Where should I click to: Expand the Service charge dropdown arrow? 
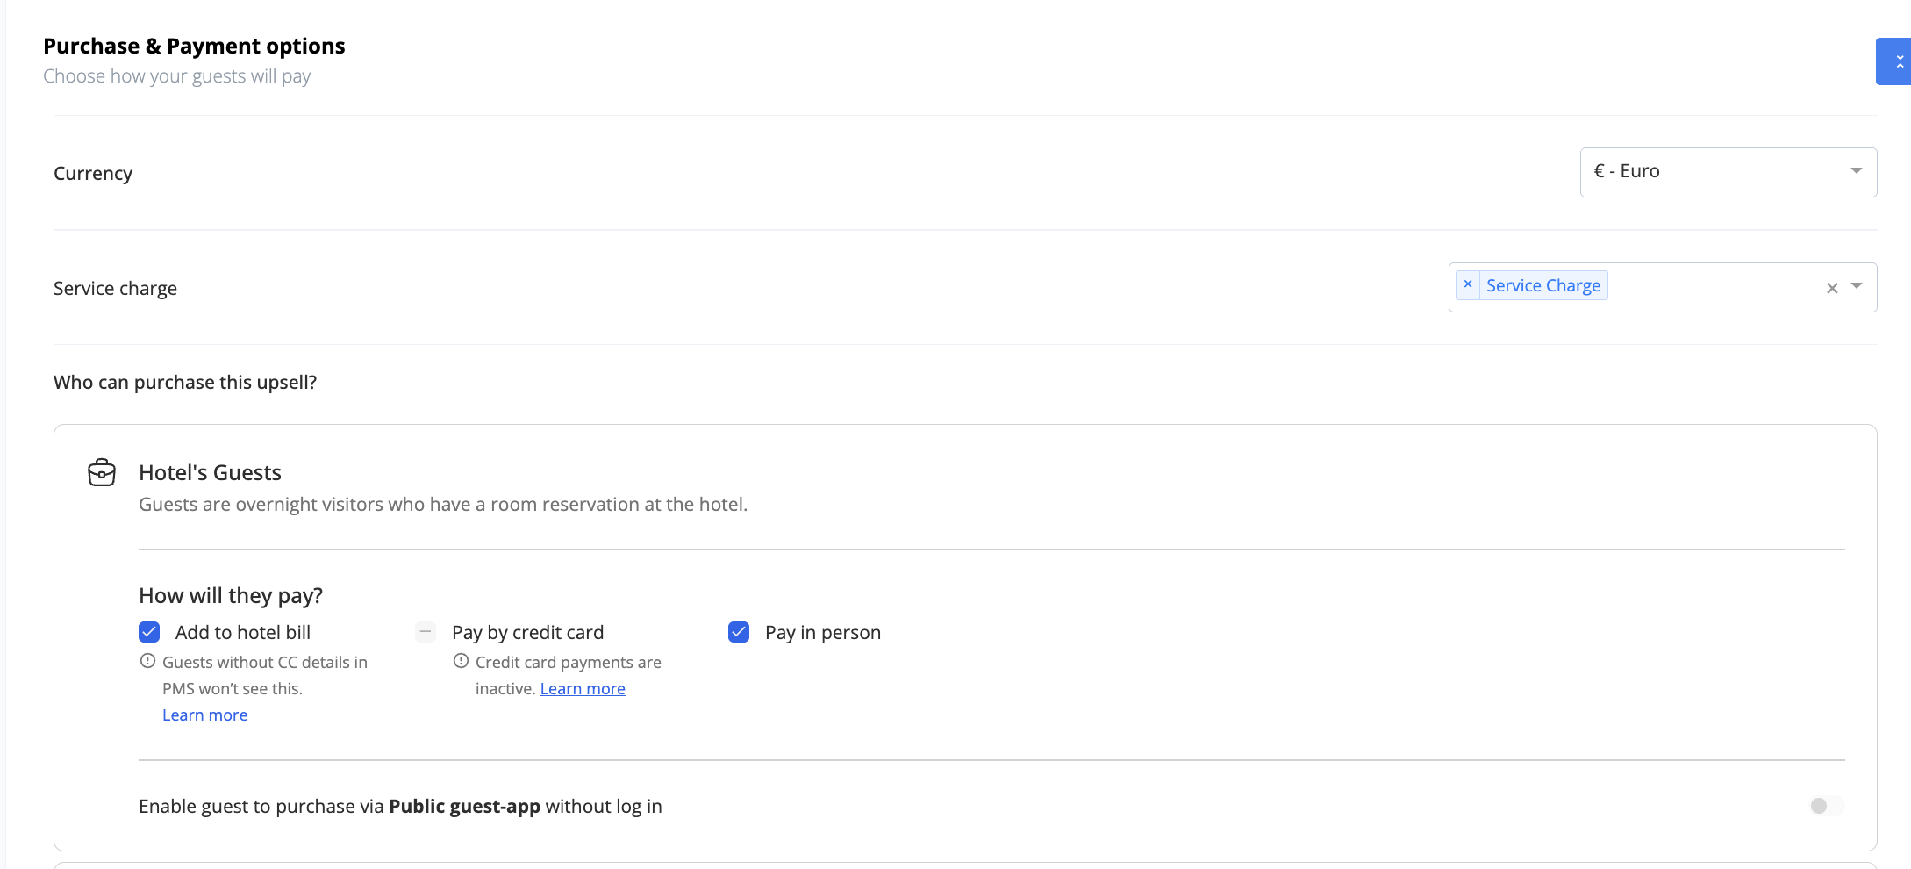(1857, 286)
